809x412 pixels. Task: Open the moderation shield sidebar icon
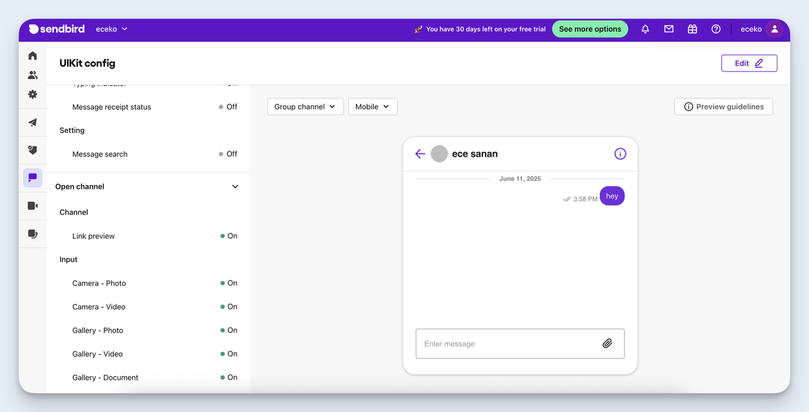(32, 150)
